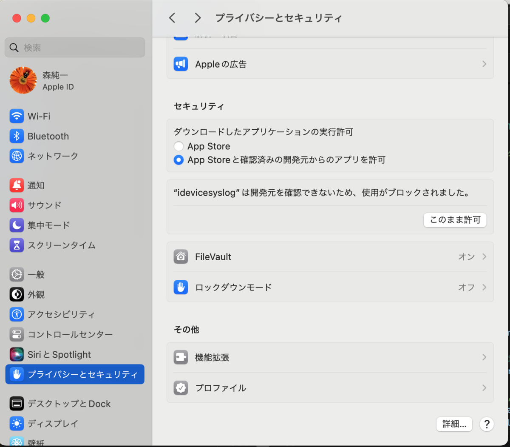This screenshot has height=447, width=510.
Task: Click the コントロールセンター icon
Action: pos(17,335)
